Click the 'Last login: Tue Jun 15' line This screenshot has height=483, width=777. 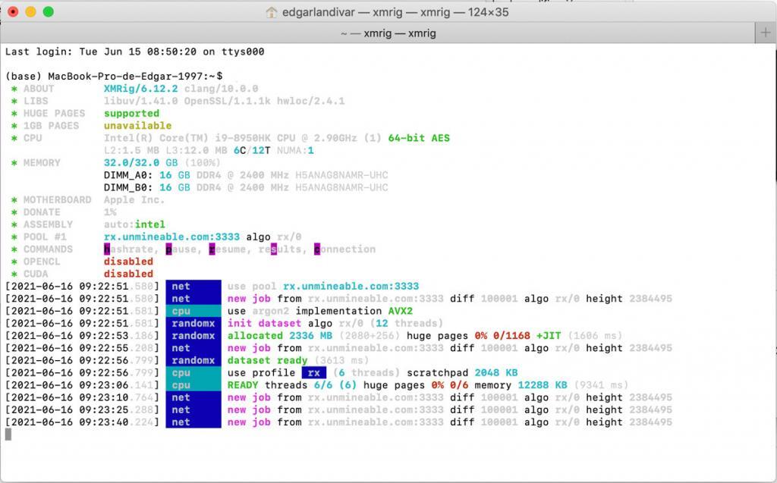pyautogui.click(x=134, y=52)
